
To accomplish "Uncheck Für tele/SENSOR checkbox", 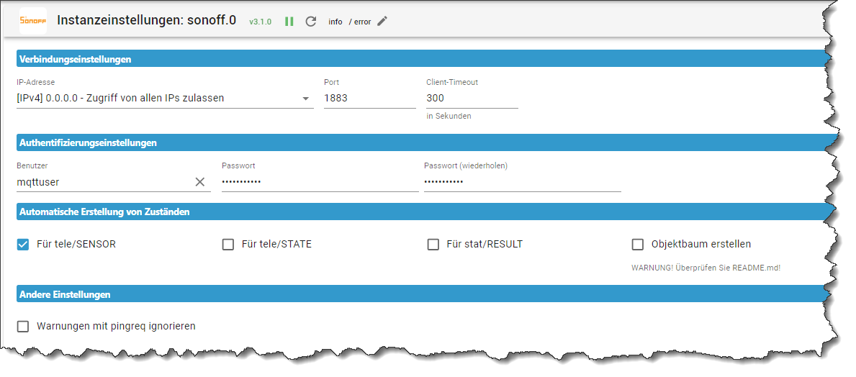I will pos(23,245).
